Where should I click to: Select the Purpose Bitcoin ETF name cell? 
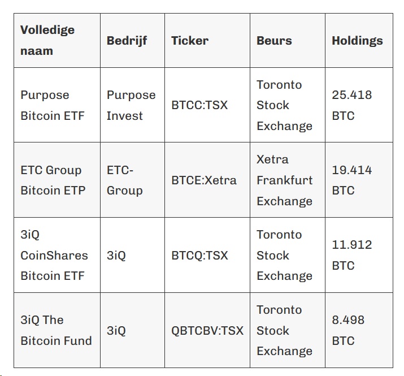click(57, 105)
